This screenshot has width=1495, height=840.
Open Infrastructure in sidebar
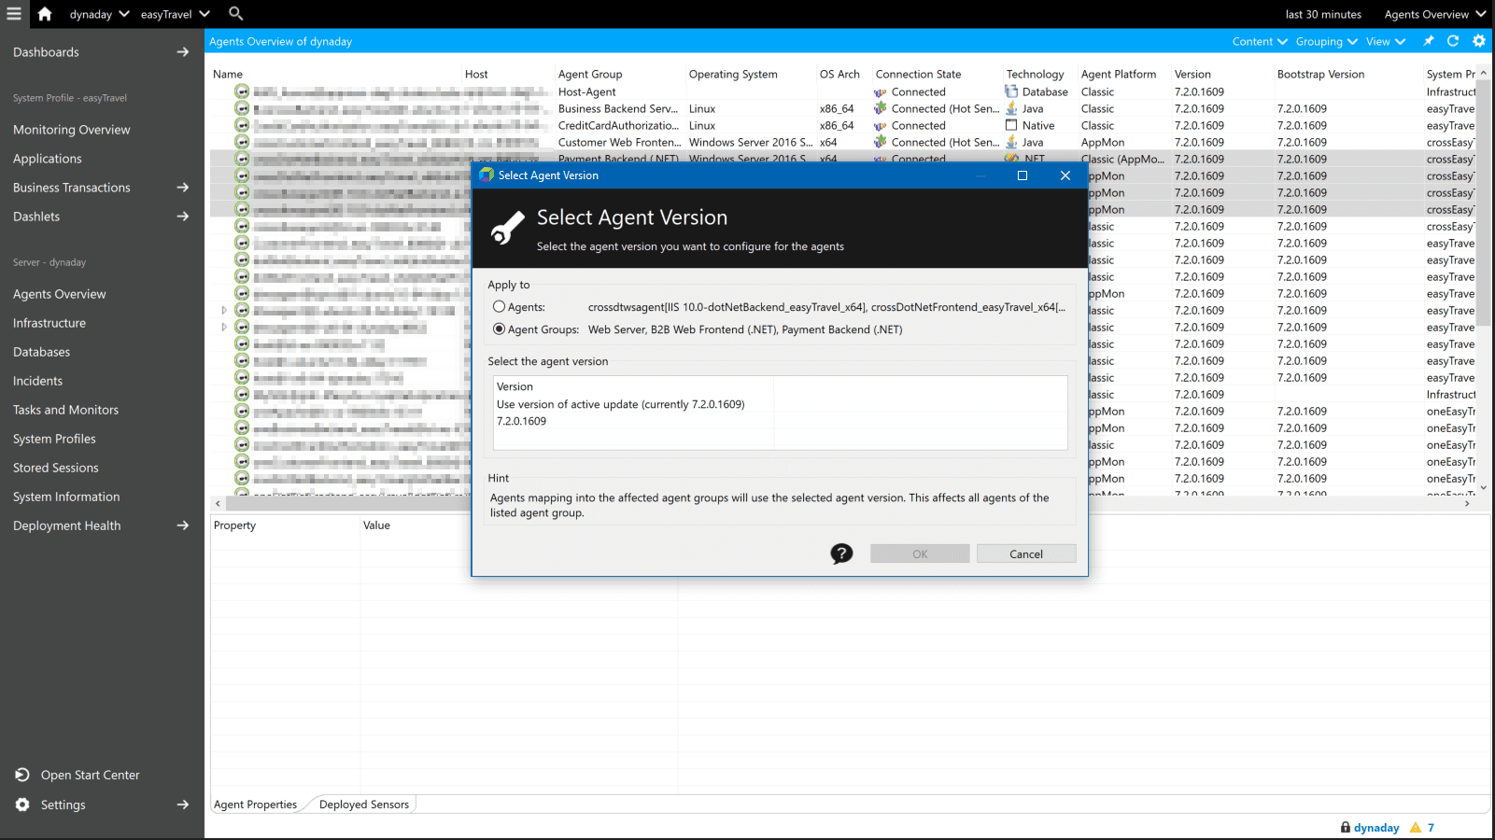(x=49, y=323)
